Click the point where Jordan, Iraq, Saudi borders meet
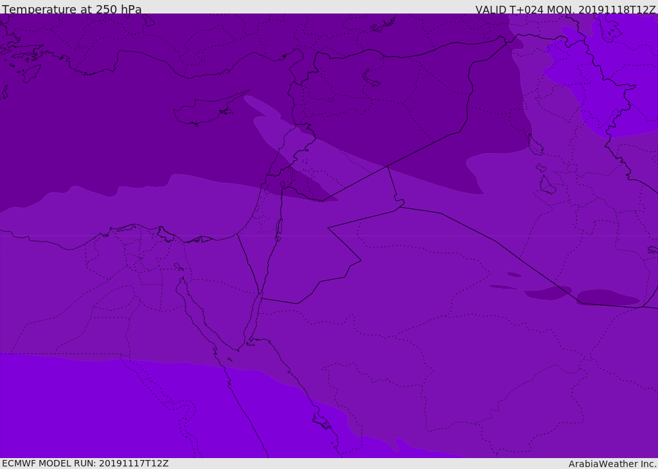The width and height of the screenshot is (658, 469). pos(400,206)
